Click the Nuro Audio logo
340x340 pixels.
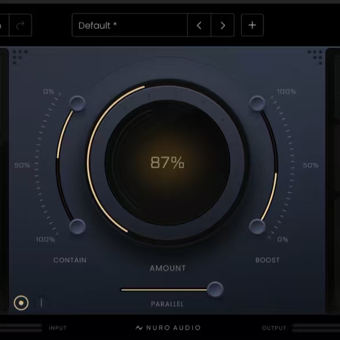[168, 328]
